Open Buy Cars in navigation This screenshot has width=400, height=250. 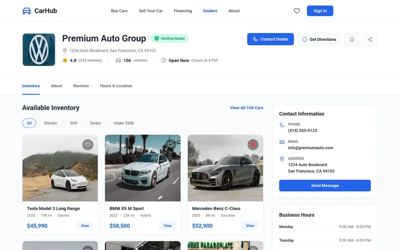point(119,11)
